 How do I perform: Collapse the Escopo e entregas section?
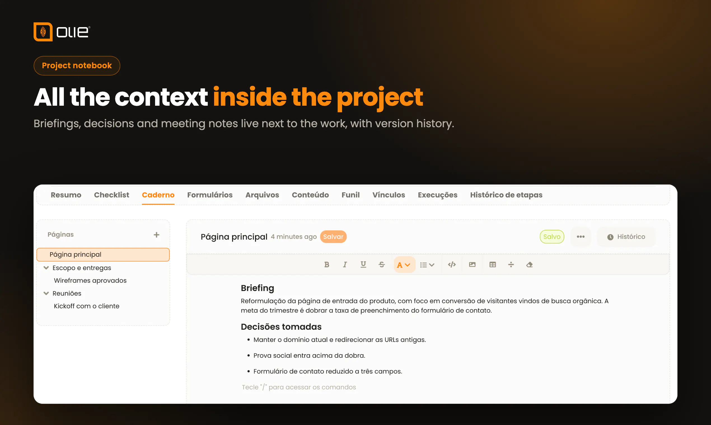pyautogui.click(x=46, y=268)
